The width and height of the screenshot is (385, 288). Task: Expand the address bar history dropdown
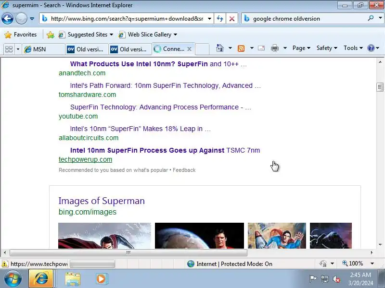pos(209,19)
